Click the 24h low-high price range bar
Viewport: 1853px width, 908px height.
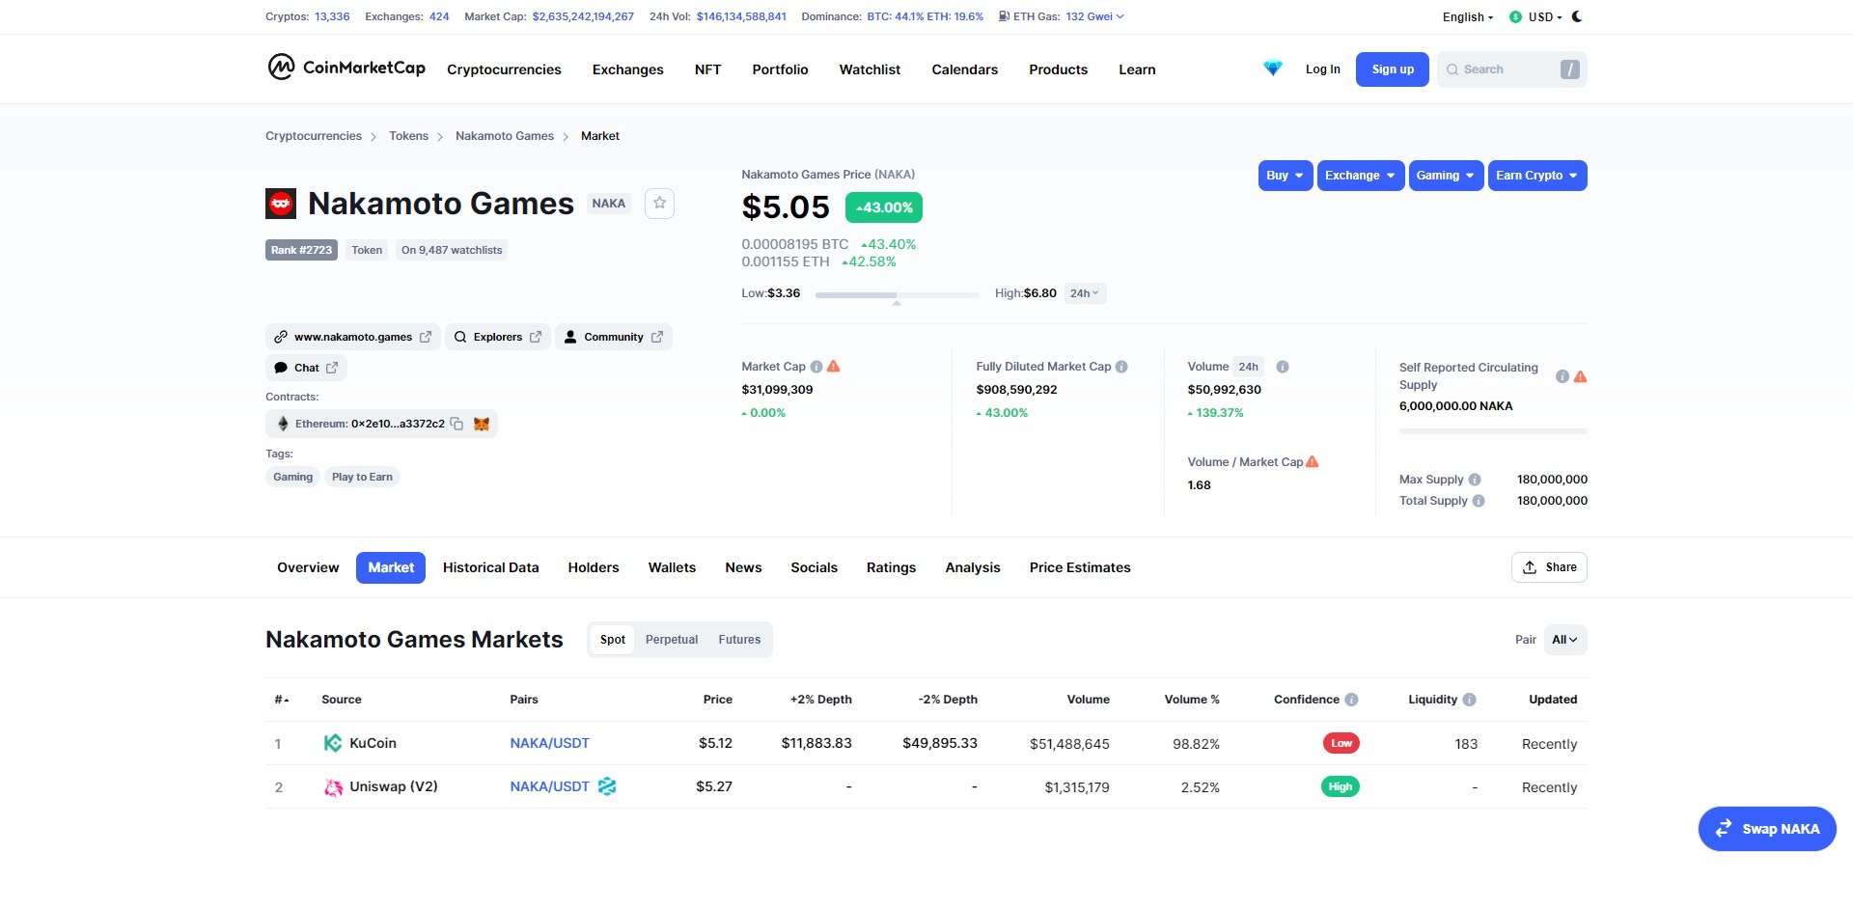point(896,295)
